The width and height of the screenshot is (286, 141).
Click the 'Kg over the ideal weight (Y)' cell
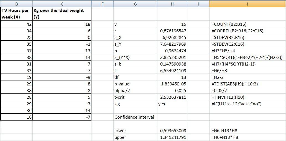point(62,14)
